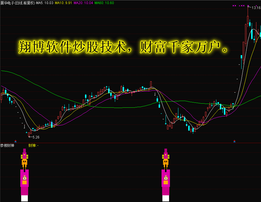Open the 恭候财神 indicator name label
The image size is (261, 202).
pos(7,145)
